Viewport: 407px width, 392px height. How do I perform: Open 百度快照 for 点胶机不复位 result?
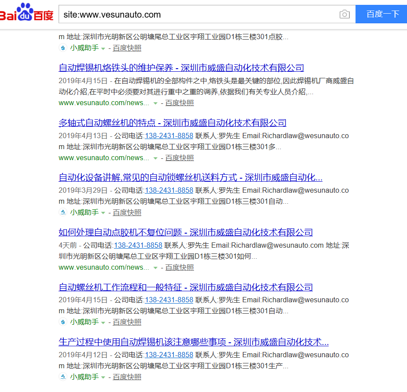[x=180, y=267]
